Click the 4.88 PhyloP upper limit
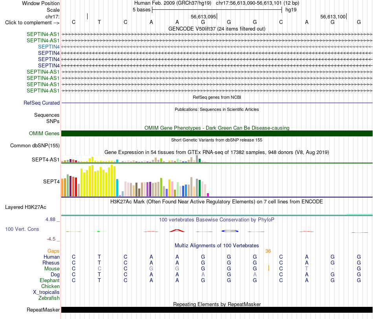Screen dimensions: 373x319 (x=51, y=219)
